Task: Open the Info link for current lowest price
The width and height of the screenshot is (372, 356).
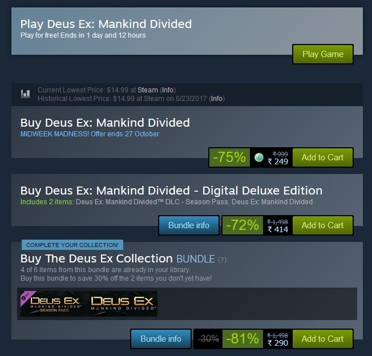Action: click(168, 90)
